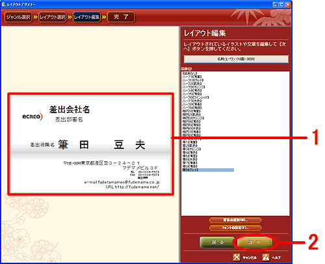325x264 pixels.
Task: Click the URL line on the card
Action: click(x=133, y=187)
